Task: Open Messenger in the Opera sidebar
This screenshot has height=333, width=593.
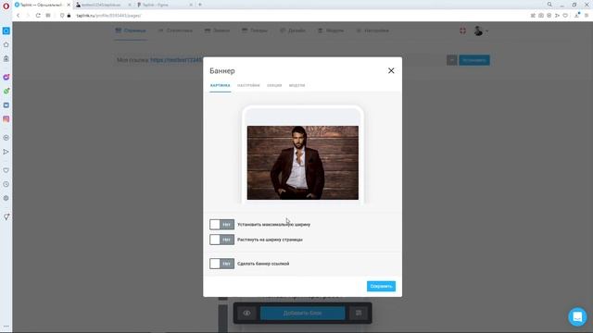Action: coord(6,77)
